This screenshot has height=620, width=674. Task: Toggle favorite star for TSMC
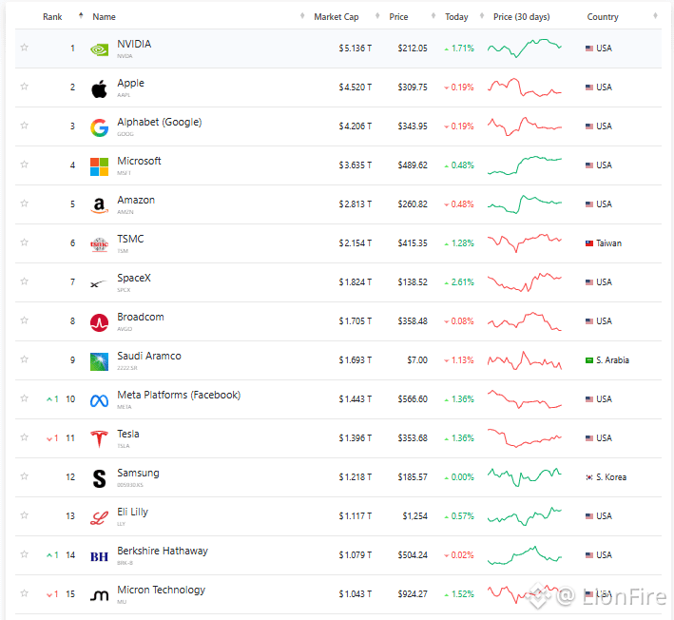[x=25, y=242]
